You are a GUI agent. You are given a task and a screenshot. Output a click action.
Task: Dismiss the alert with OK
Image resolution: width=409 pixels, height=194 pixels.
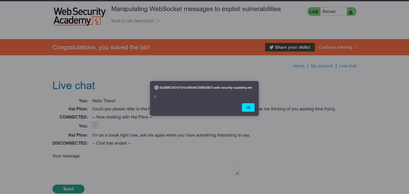pos(248,107)
